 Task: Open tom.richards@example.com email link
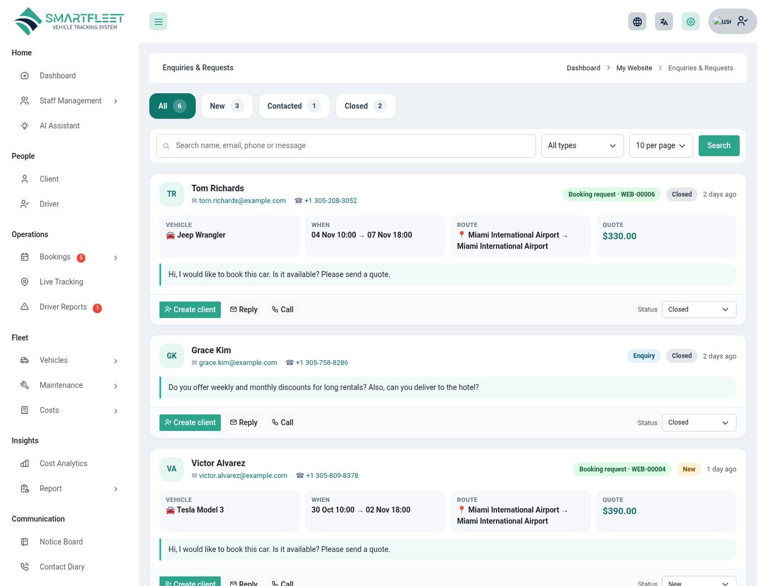pyautogui.click(x=242, y=201)
